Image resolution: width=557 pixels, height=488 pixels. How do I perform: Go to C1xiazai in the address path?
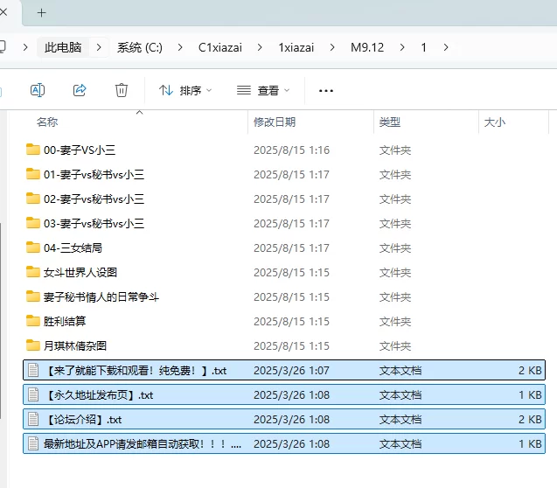coord(222,47)
